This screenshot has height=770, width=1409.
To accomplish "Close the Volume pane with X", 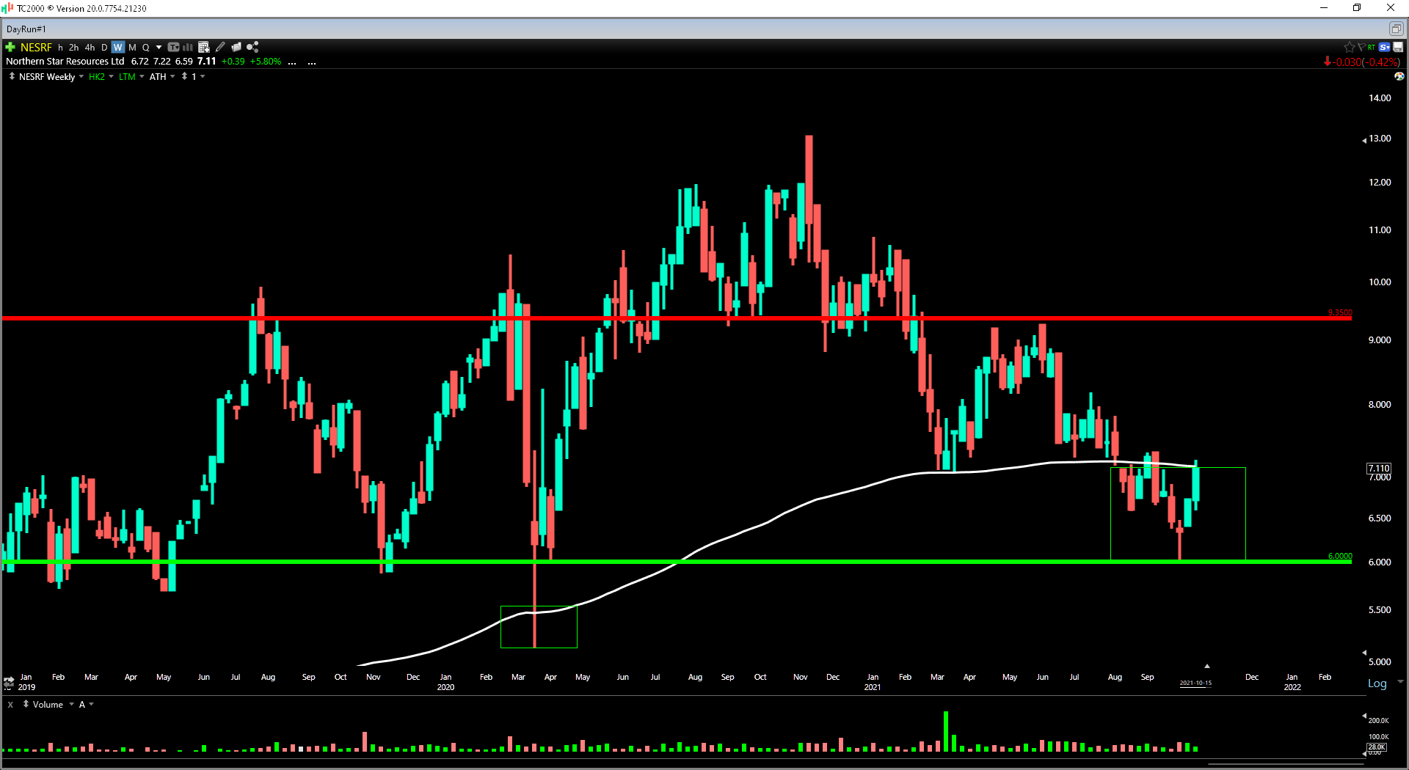I will (x=10, y=705).
